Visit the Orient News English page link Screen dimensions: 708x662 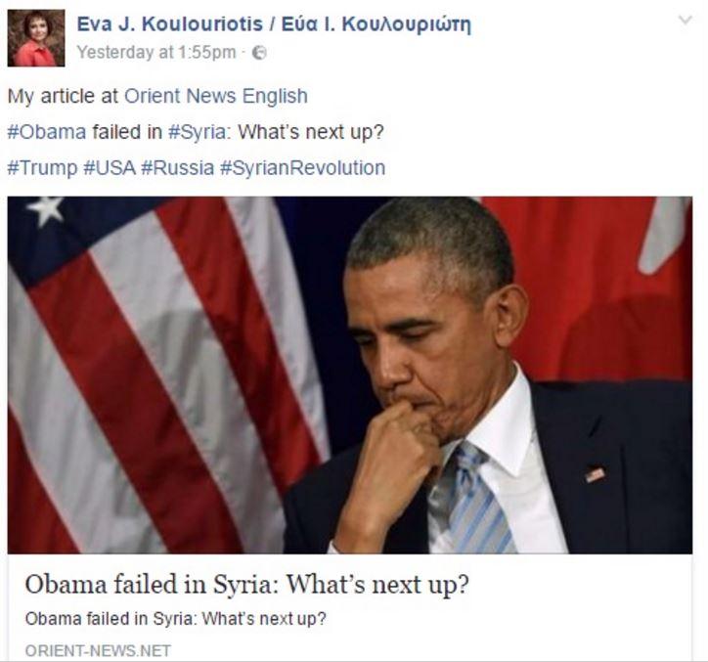point(216,96)
